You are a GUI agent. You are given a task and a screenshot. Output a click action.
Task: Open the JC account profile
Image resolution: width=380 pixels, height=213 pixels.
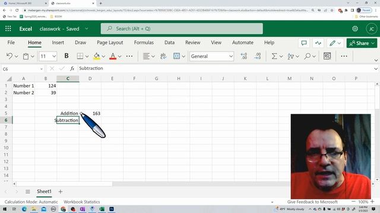(371, 29)
